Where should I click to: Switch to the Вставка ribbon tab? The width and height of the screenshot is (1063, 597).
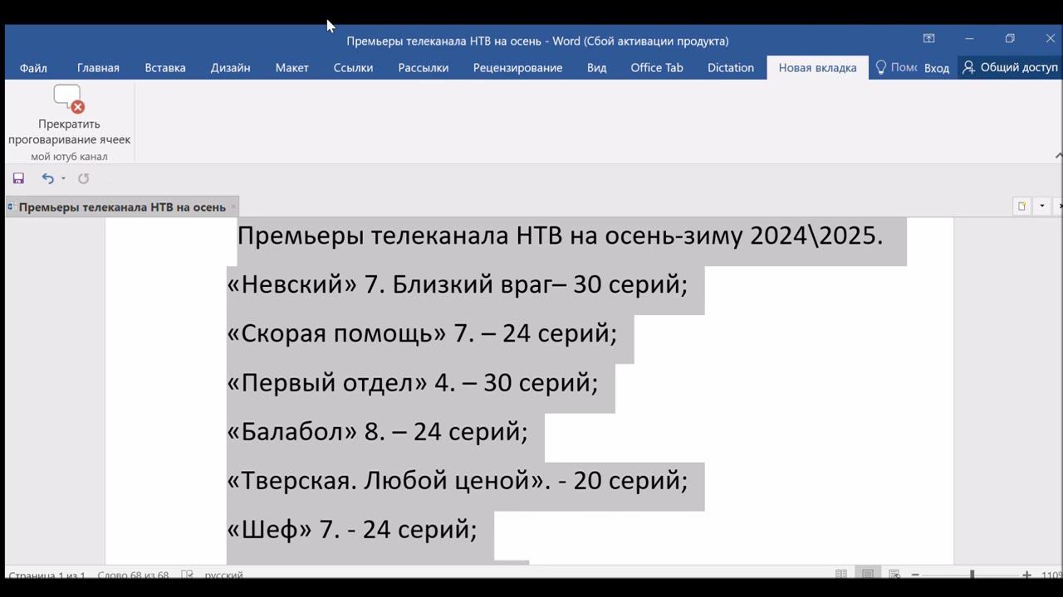[165, 68]
